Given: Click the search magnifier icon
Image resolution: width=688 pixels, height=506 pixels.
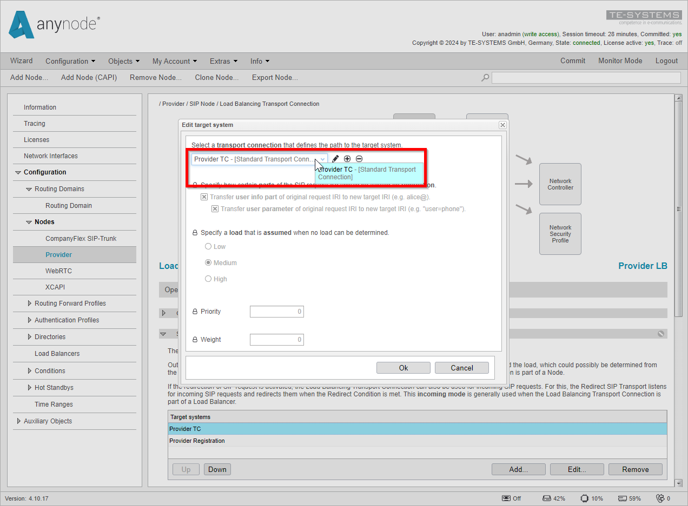Looking at the screenshot, I should 485,78.
